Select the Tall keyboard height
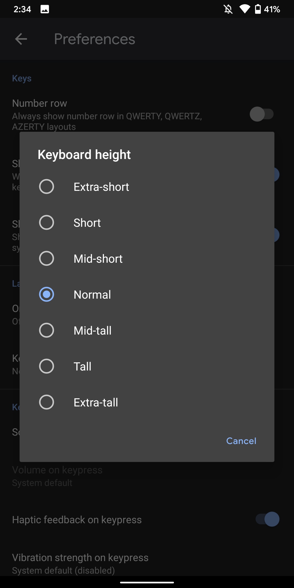Viewport: 294px width, 588px height. click(x=147, y=366)
